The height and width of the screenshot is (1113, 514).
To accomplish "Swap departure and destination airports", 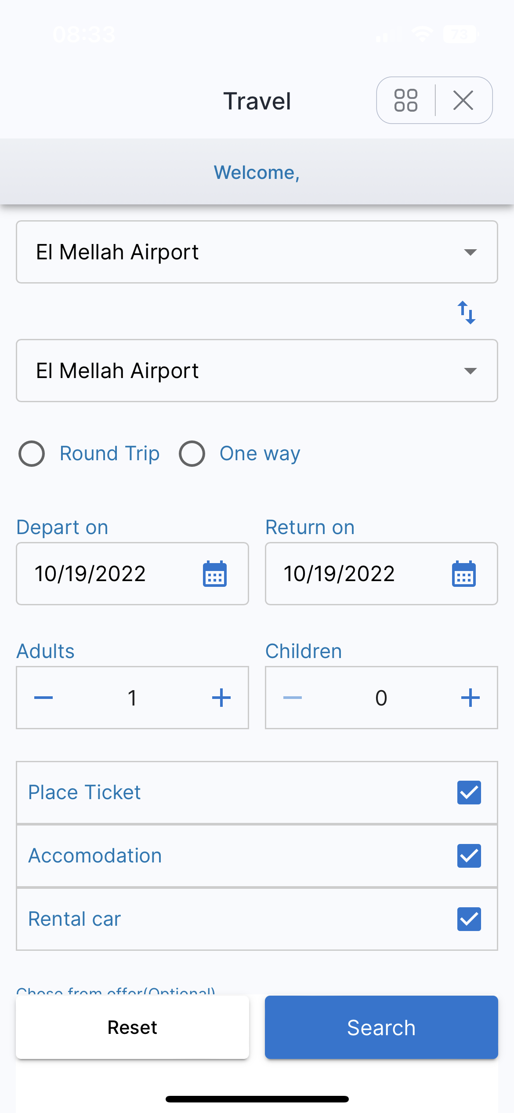I will 467,313.
